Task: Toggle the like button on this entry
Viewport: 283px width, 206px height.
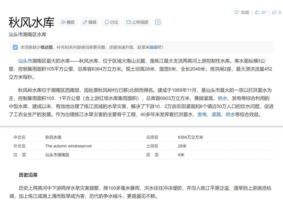Action: 260,12
